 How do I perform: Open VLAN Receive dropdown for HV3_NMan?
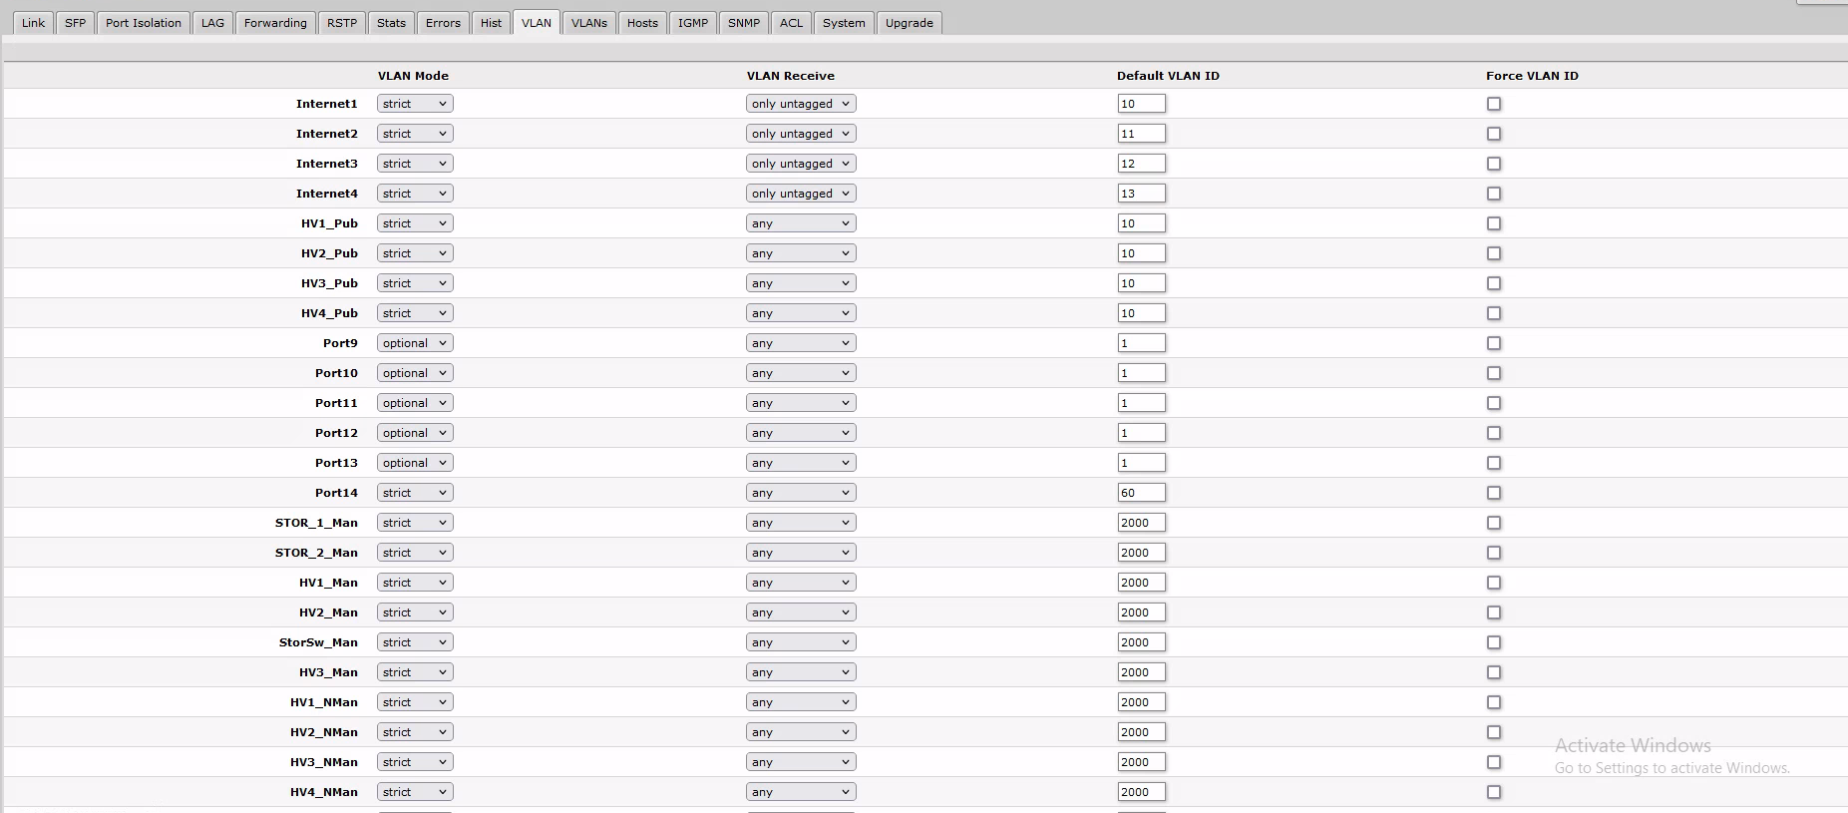[x=801, y=762]
